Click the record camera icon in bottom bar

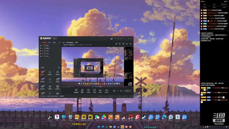click(114, 91)
